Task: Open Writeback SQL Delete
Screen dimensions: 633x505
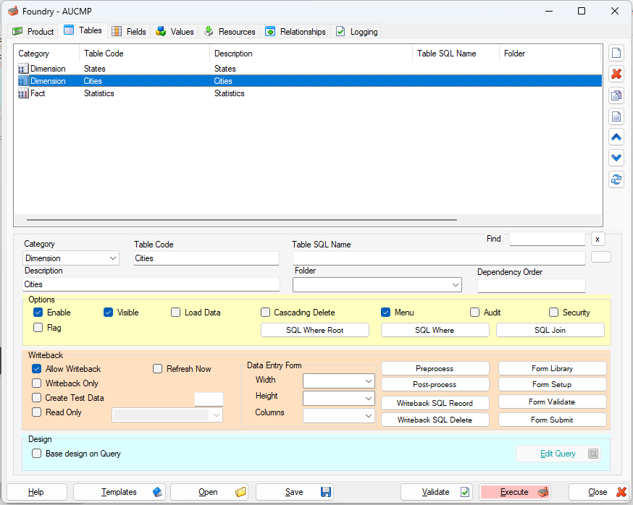Action: pyautogui.click(x=435, y=420)
